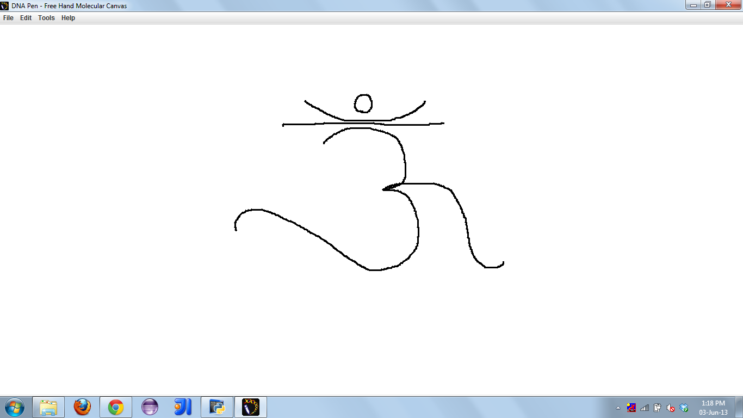This screenshot has width=743, height=418.
Task: Minimize the DNA Pen window
Action: 694,5
